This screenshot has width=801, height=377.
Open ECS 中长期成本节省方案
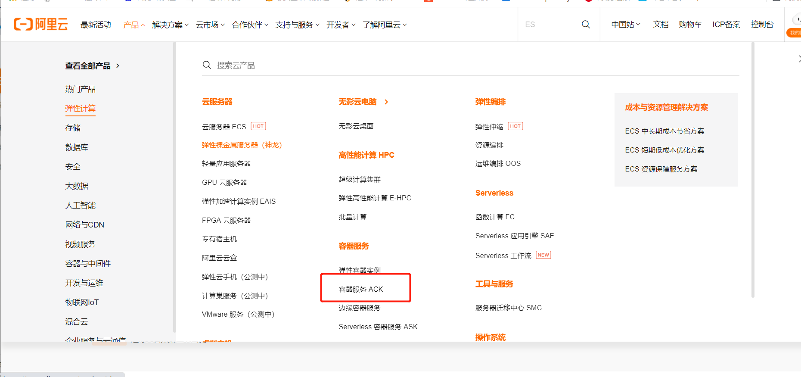(x=665, y=131)
